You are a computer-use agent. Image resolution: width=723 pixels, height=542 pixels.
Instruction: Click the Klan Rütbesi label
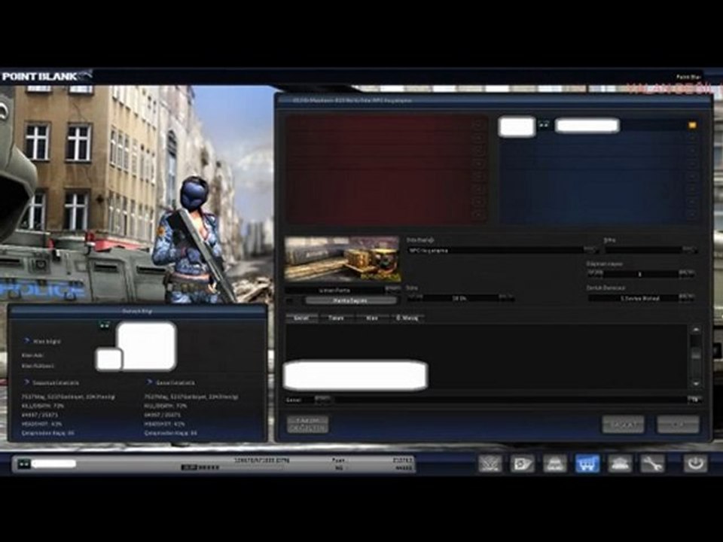[x=38, y=366]
